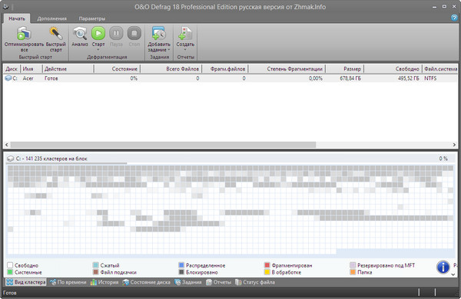
Task: Click the red Фрагментирован legend swatch
Action: pos(267,265)
